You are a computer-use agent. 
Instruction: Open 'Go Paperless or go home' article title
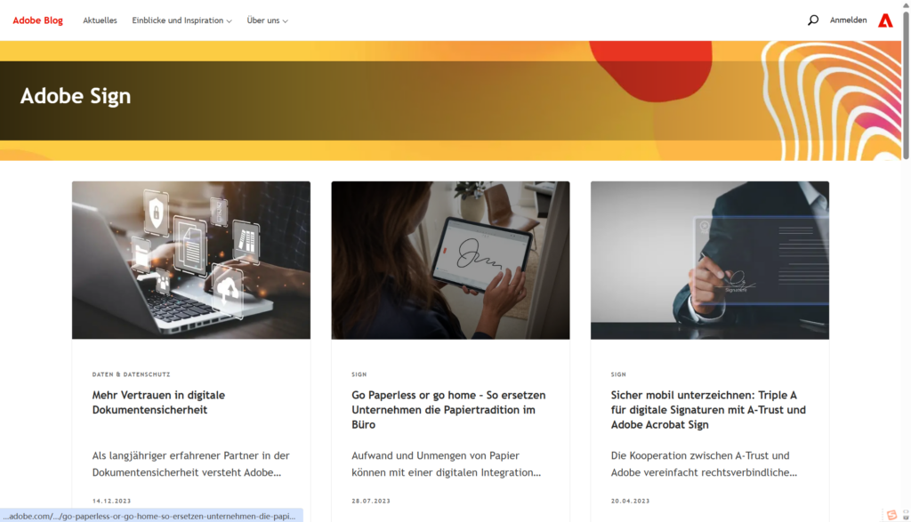click(x=448, y=409)
